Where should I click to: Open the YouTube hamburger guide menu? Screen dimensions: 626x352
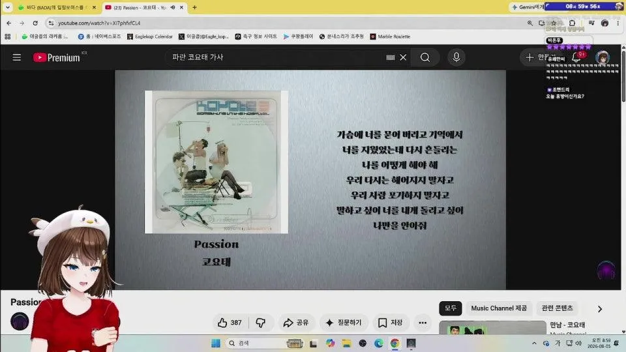coord(16,57)
